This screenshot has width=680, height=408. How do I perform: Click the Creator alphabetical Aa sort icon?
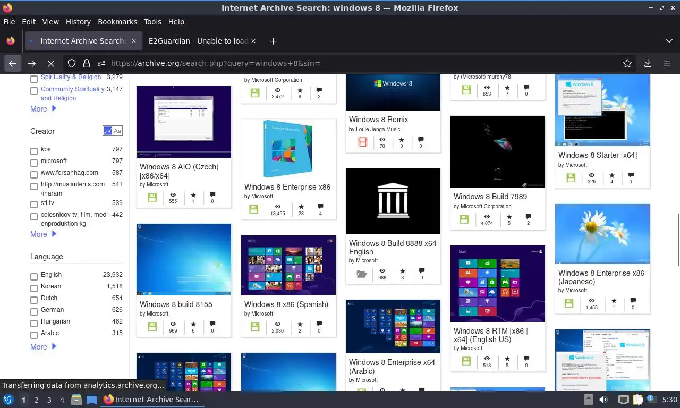[x=117, y=131]
